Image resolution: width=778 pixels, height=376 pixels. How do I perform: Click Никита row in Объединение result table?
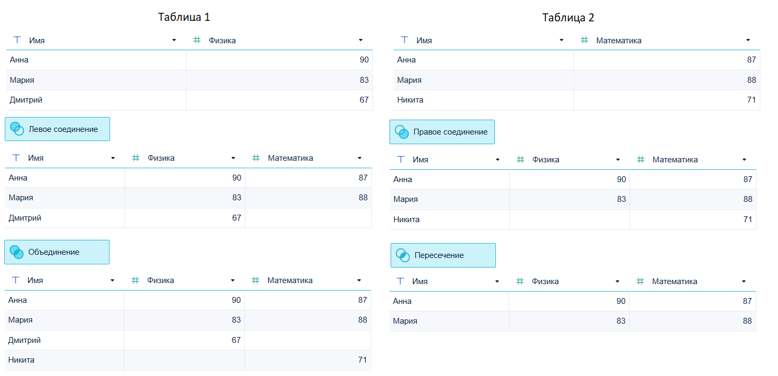pyautogui.click(x=188, y=360)
